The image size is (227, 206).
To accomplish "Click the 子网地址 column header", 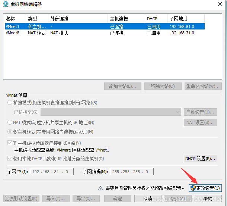I will 186,19.
